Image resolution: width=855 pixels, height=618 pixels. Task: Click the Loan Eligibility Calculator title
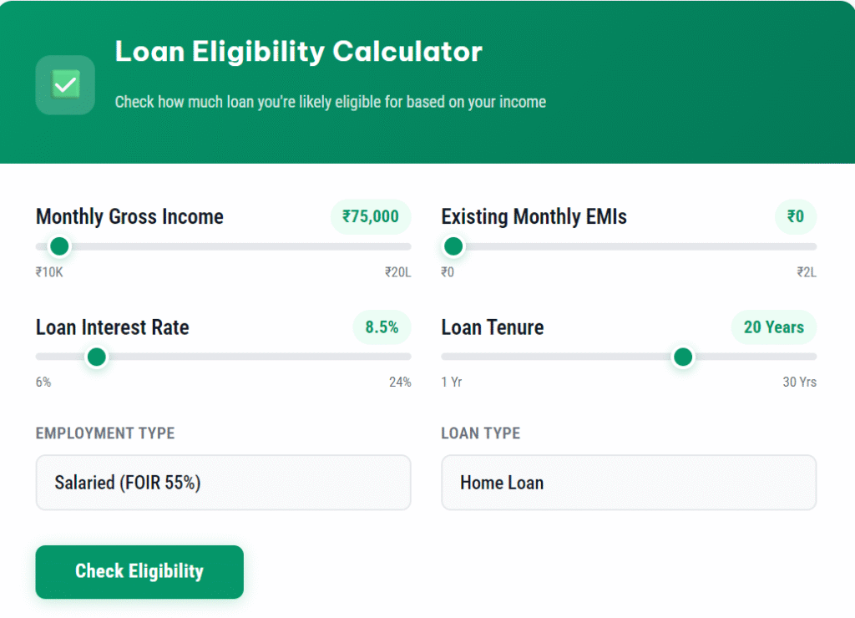[298, 52]
